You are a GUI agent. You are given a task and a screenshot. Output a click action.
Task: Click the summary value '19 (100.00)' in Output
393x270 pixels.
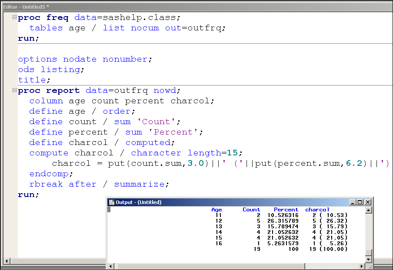[x=329, y=249]
